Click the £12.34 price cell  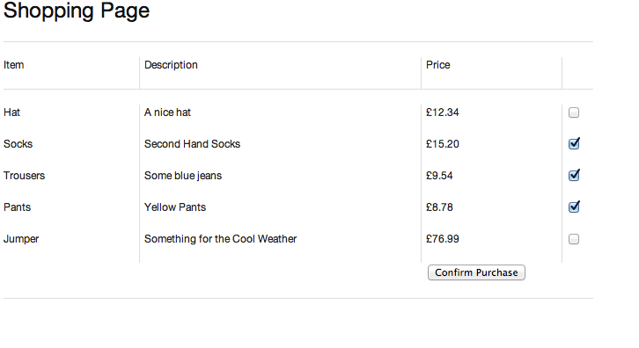click(x=443, y=112)
